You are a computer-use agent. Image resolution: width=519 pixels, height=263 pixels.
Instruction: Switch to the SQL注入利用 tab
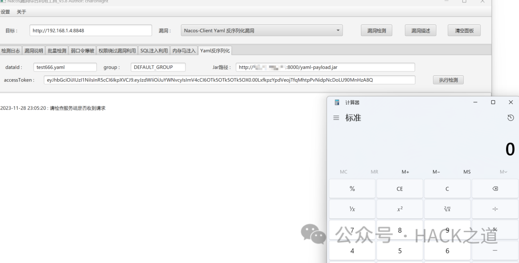pos(154,50)
